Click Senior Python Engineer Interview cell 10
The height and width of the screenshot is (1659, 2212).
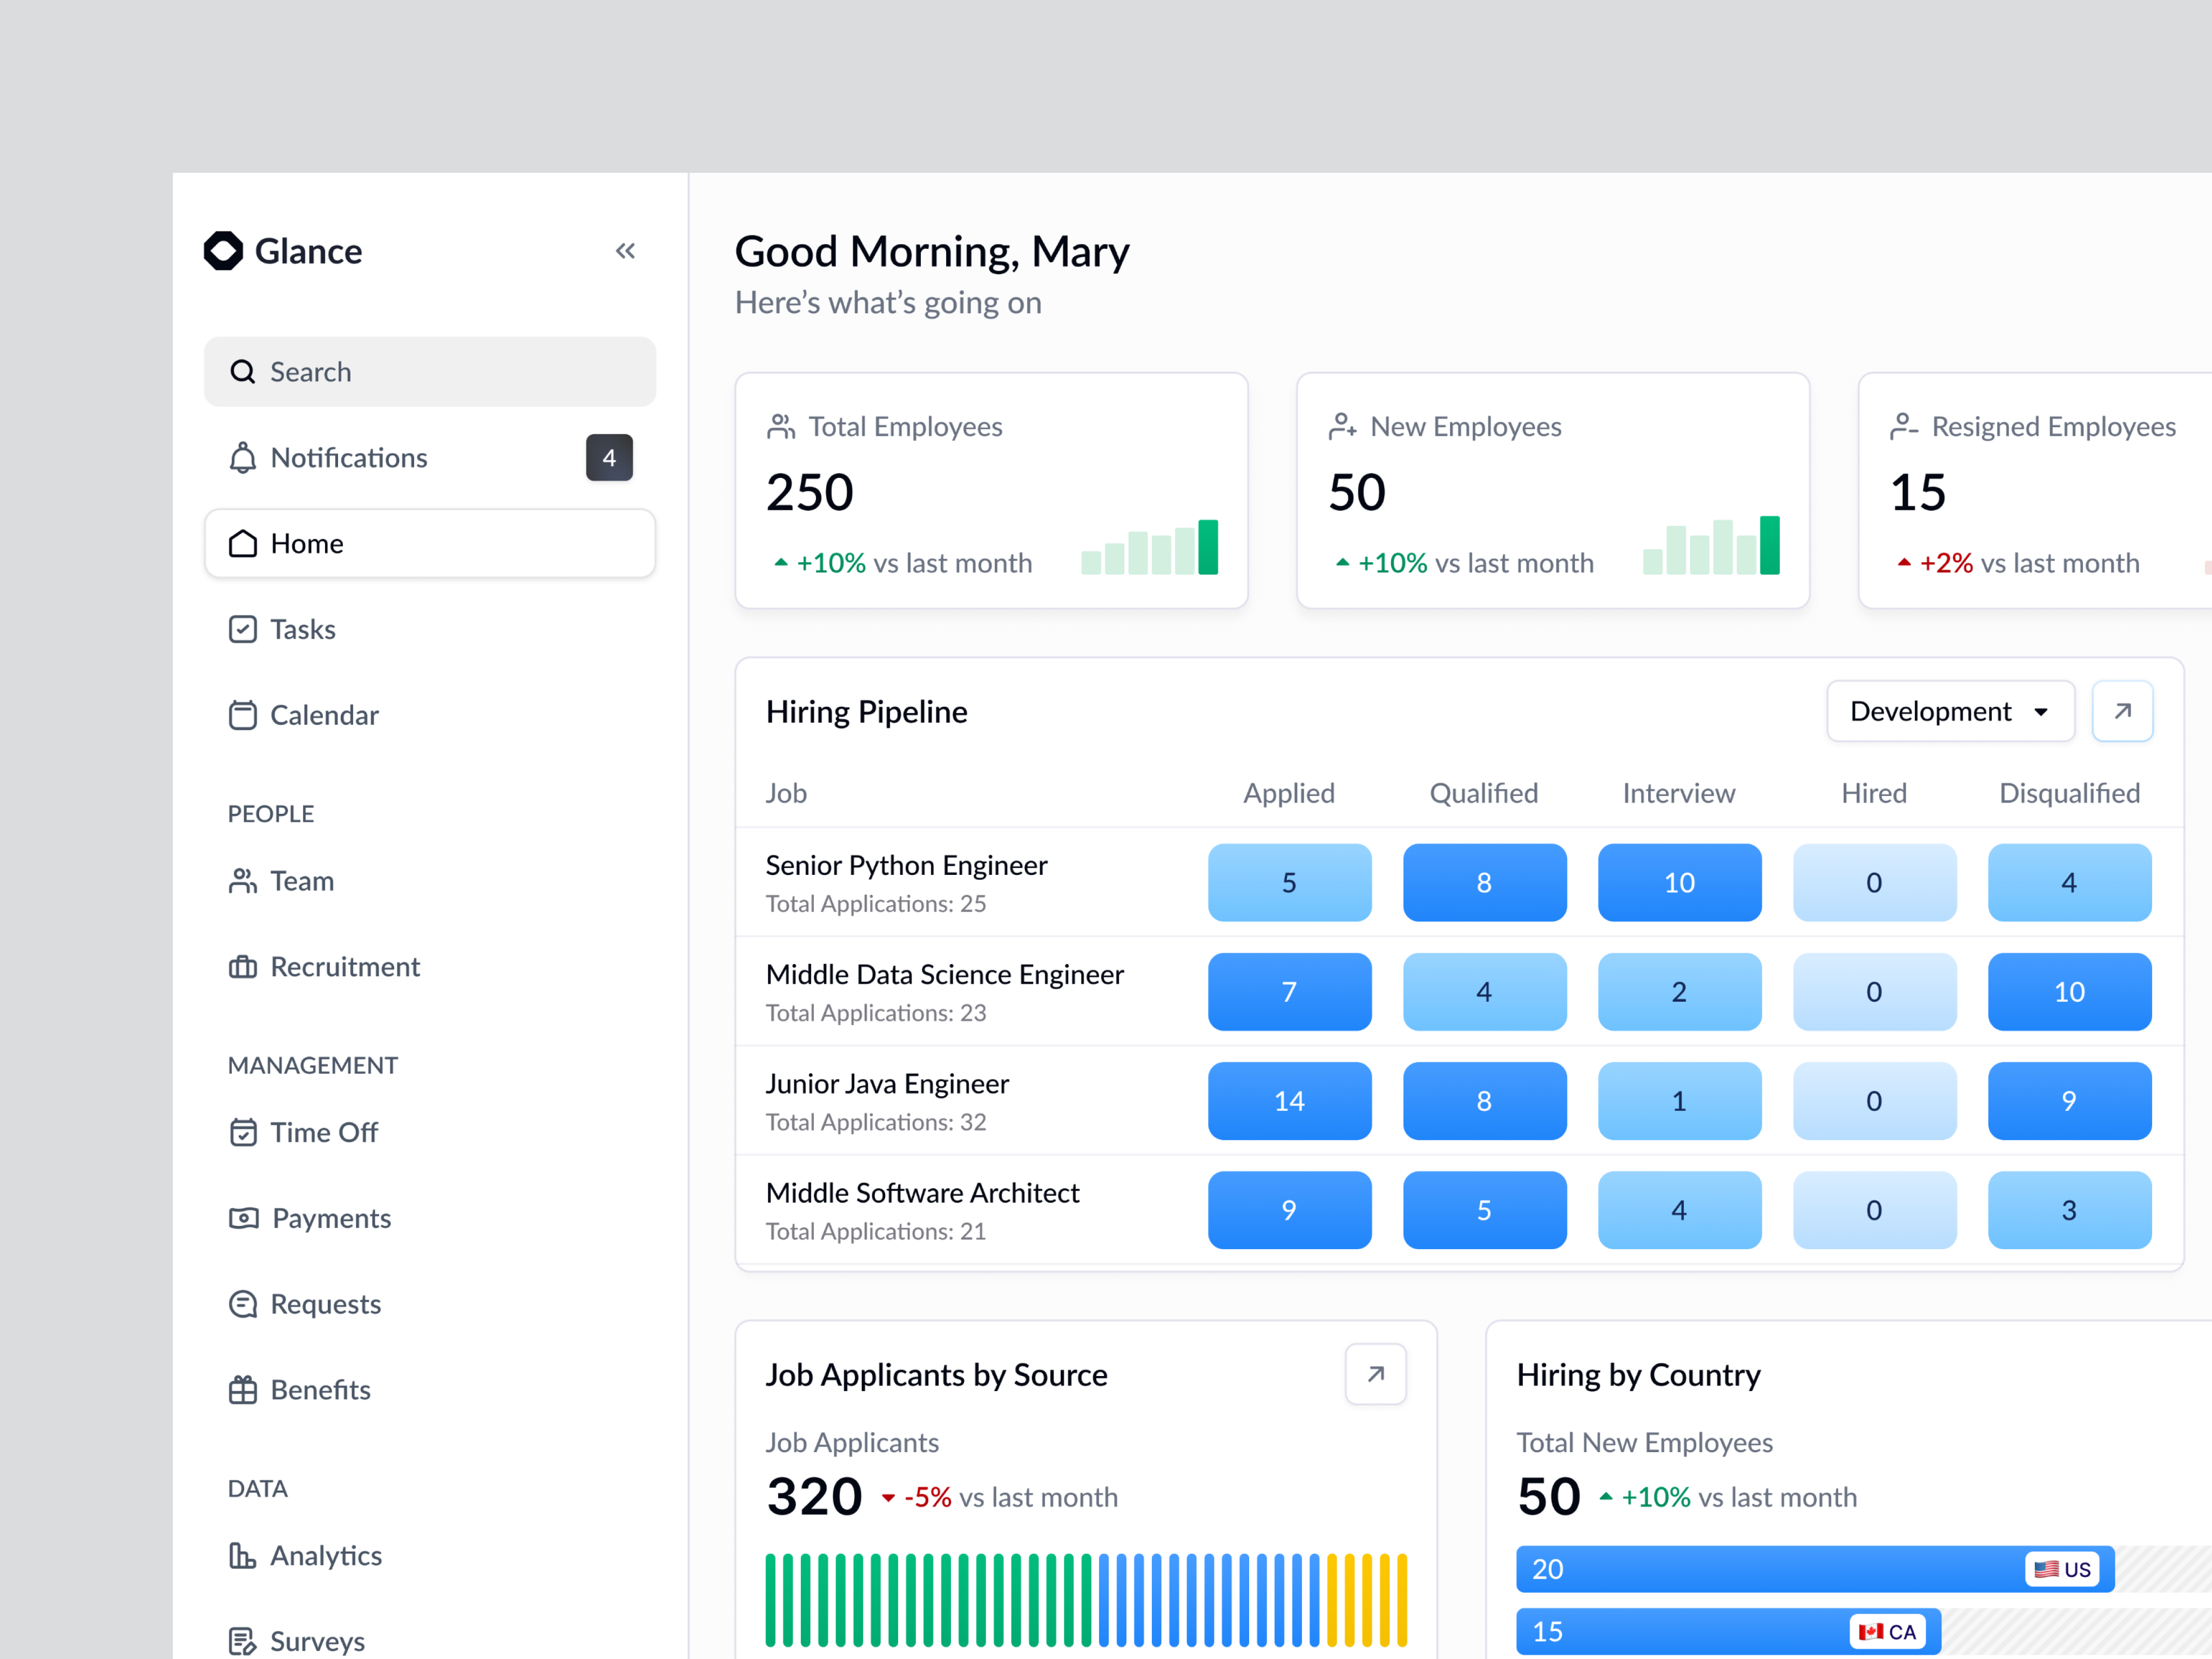click(x=1679, y=882)
